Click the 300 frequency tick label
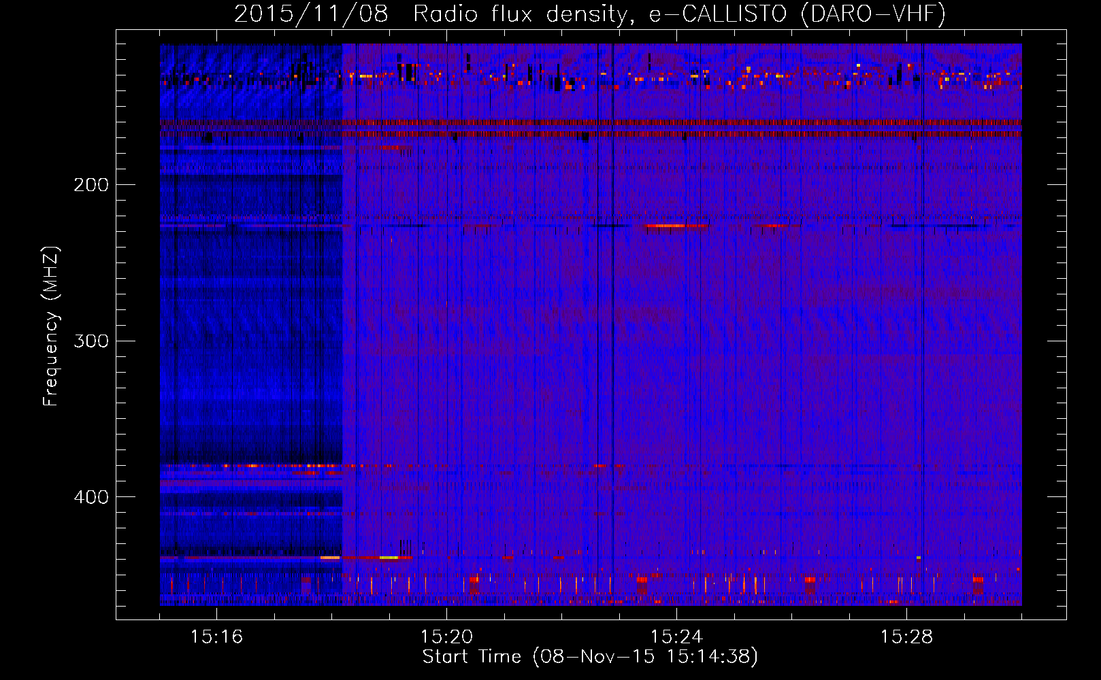The height and width of the screenshot is (680, 1101). click(x=91, y=341)
